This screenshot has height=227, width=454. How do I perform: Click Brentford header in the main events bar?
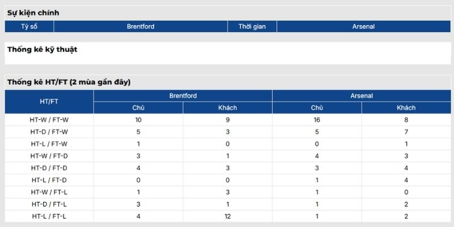[x=140, y=26]
